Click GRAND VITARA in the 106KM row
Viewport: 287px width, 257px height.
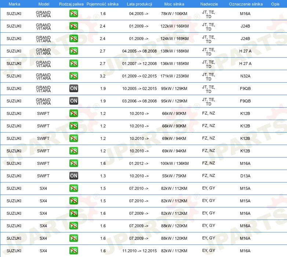(x=43, y=14)
